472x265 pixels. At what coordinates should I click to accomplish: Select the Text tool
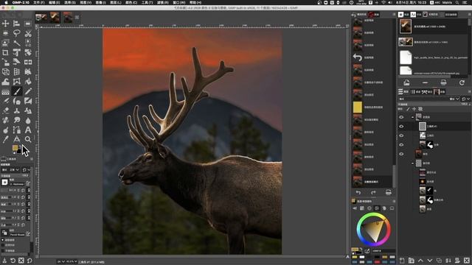pos(28,130)
